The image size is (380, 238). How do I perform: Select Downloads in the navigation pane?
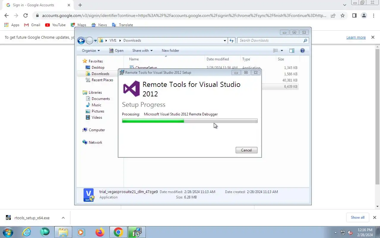100,74
